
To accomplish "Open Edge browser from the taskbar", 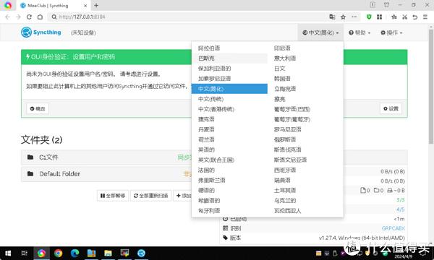I will (x=75, y=253).
